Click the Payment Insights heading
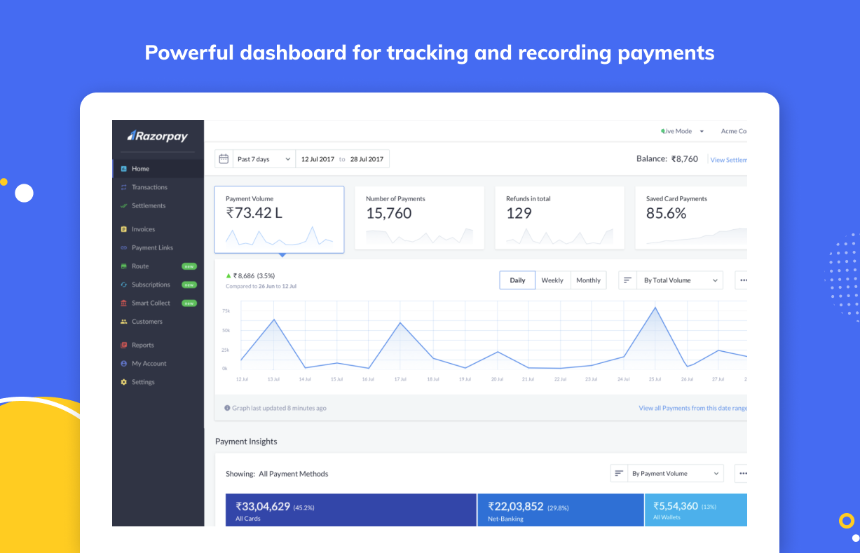 [x=246, y=442]
